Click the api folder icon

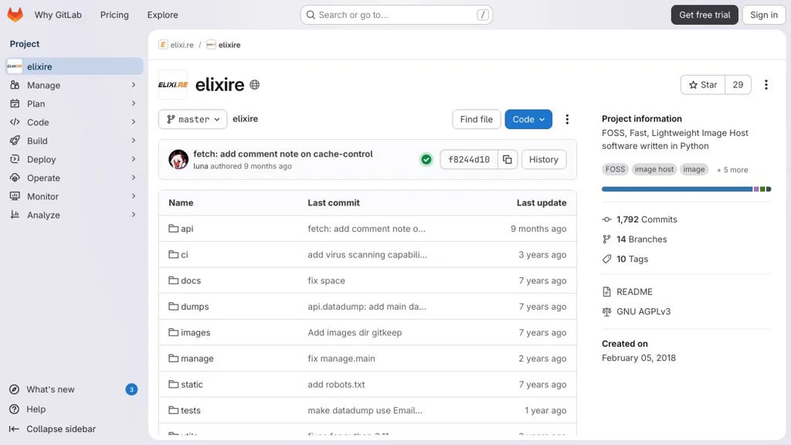point(174,229)
